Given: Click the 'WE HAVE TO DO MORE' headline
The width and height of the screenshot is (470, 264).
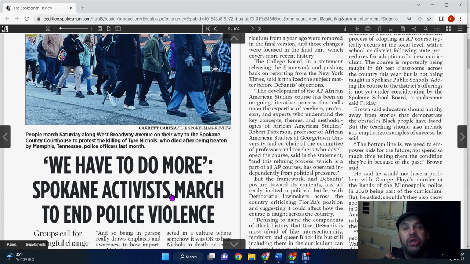Looking at the screenshot, I should coord(128,190).
